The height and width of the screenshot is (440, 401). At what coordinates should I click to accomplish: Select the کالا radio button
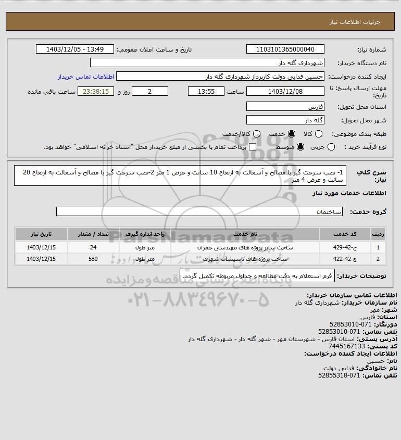coord(319,134)
